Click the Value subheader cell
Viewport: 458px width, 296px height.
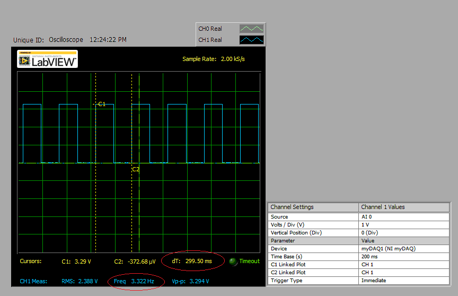(x=404, y=241)
